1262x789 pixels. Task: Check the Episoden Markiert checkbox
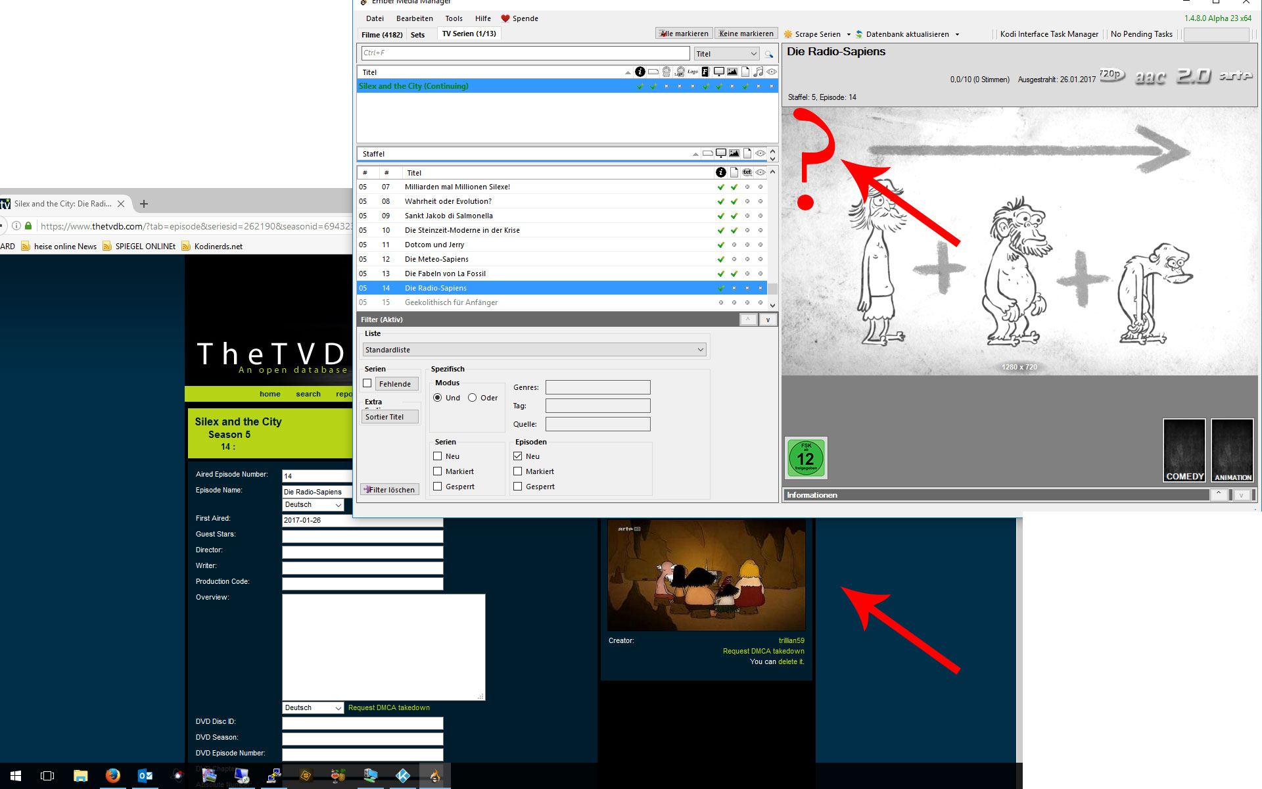pyautogui.click(x=518, y=471)
